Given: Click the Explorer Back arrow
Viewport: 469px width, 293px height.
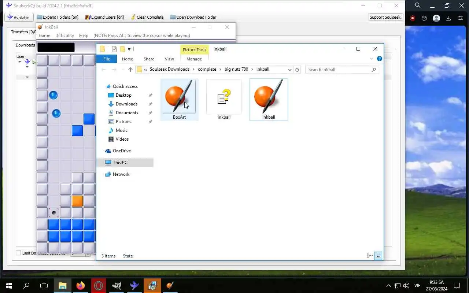Looking at the screenshot, I should click(104, 70).
